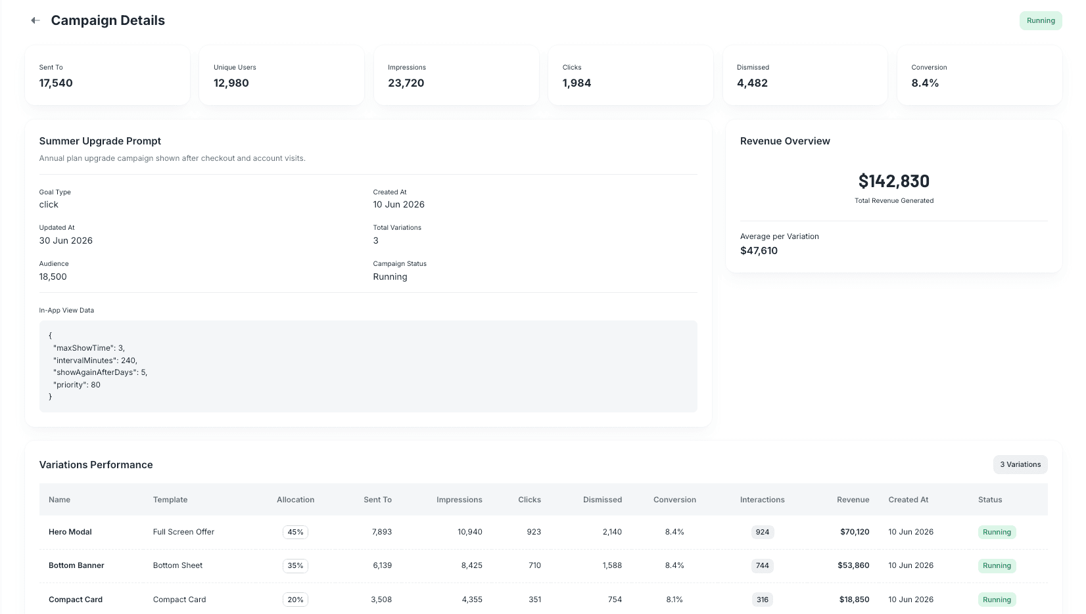
Task: Click the Impressions value 23,720
Action: (406, 83)
